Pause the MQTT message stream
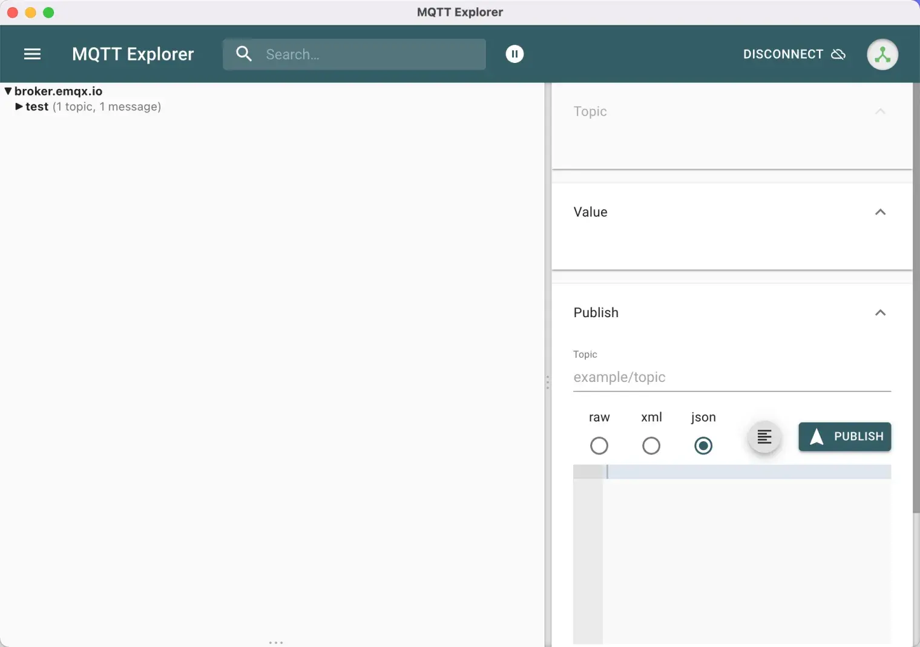Image resolution: width=920 pixels, height=647 pixels. [514, 54]
